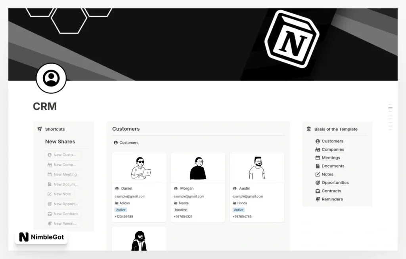Open the Customers link in template list
Viewport: 406px width, 259px height.
333,141
